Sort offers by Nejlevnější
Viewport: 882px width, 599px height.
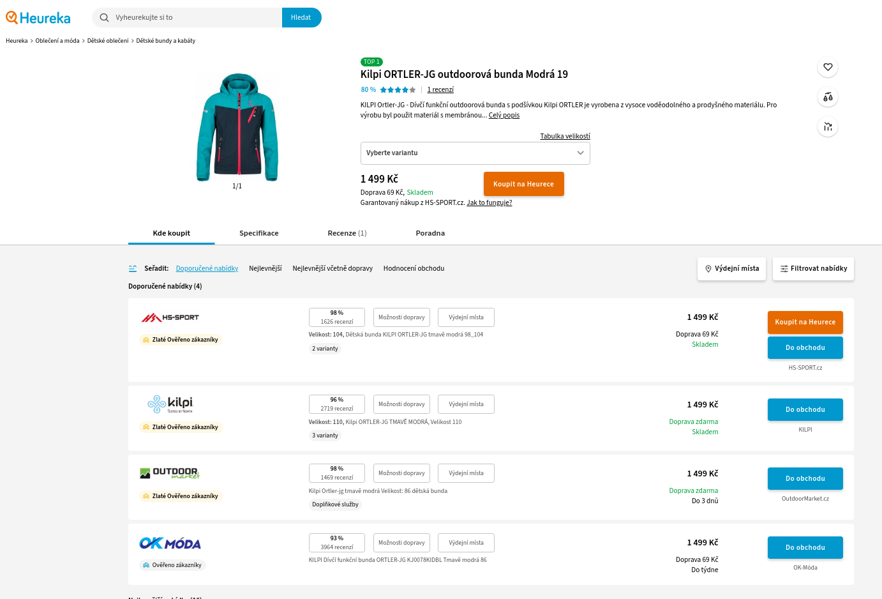click(265, 269)
